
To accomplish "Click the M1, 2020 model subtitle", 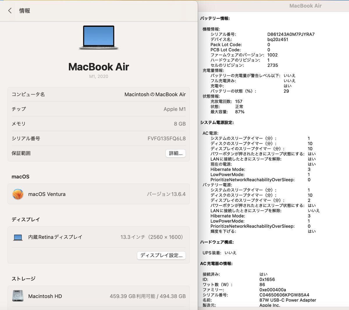I will pos(99,76).
